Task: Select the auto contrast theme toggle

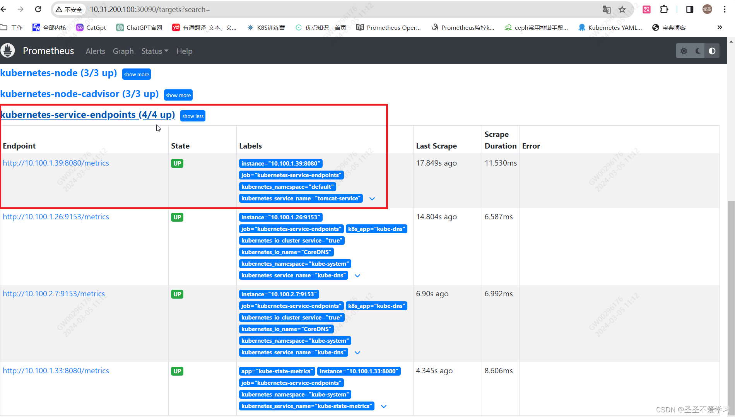Action: click(712, 51)
